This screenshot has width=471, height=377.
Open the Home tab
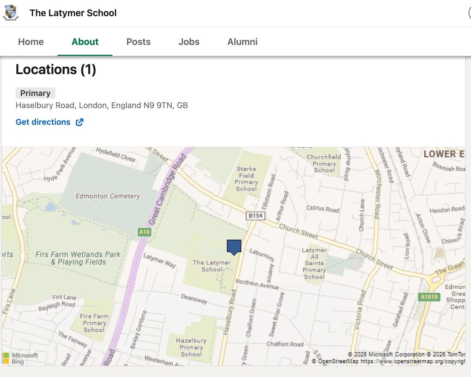point(31,42)
